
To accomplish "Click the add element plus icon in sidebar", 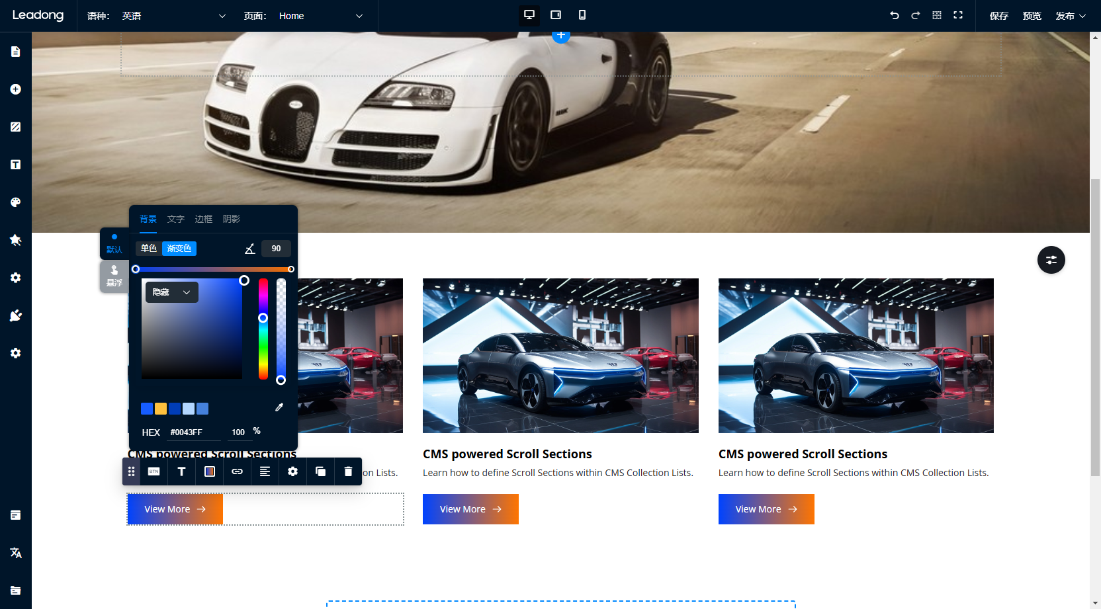I will click(16, 89).
